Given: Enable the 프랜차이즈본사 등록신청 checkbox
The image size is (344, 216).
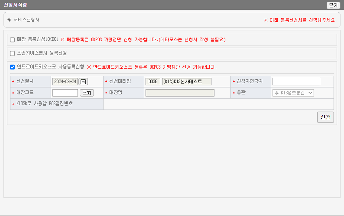Looking at the screenshot, I should point(12,53).
